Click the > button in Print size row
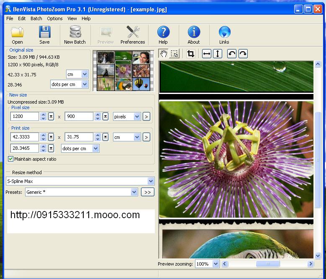Image resolution: width=326 pixels, height=279 pixels. [146, 137]
